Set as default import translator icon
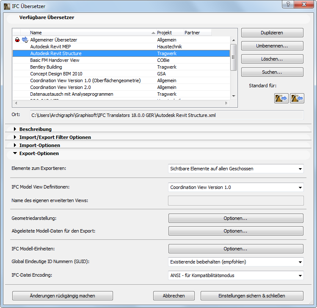Image resolution: width=317 pixels, height=308 pixels. pyautogui.click(x=297, y=98)
